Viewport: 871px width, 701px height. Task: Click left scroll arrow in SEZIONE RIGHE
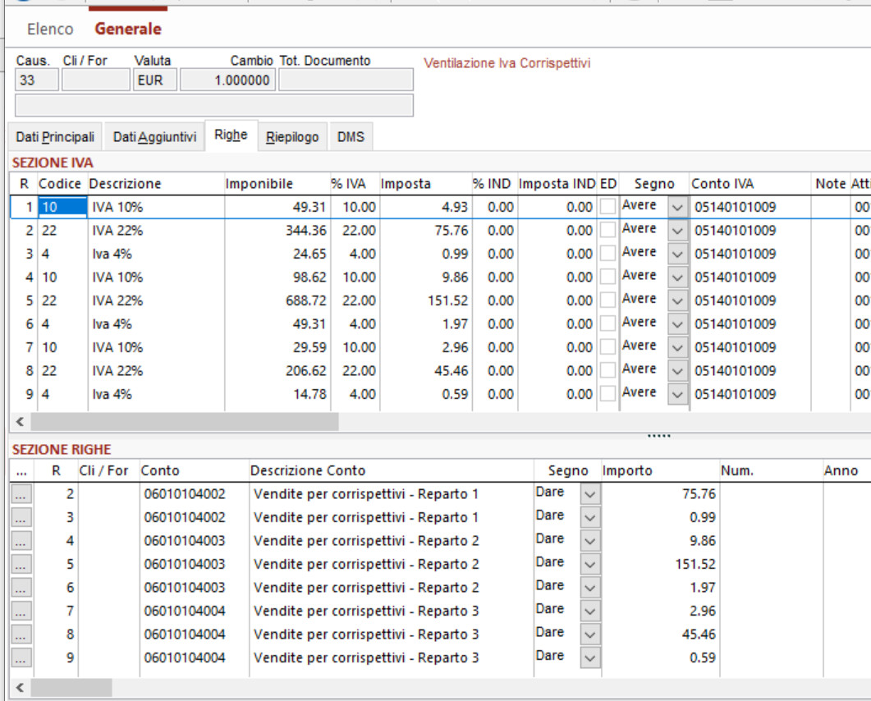tap(20, 688)
